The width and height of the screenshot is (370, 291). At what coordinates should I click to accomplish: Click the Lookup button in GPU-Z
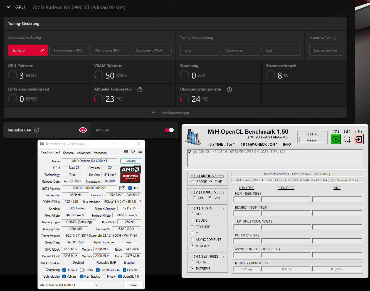coord(131,161)
